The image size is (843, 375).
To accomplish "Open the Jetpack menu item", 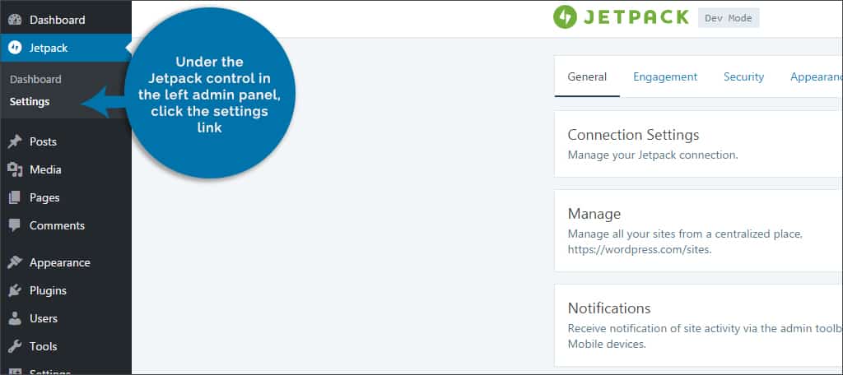I will (x=66, y=48).
